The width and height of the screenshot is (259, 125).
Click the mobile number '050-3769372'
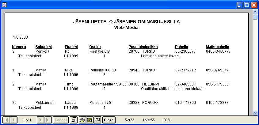click(x=217, y=70)
